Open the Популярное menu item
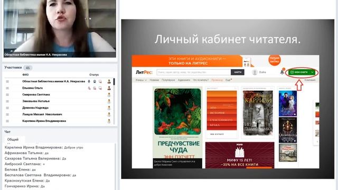 (168, 80)
